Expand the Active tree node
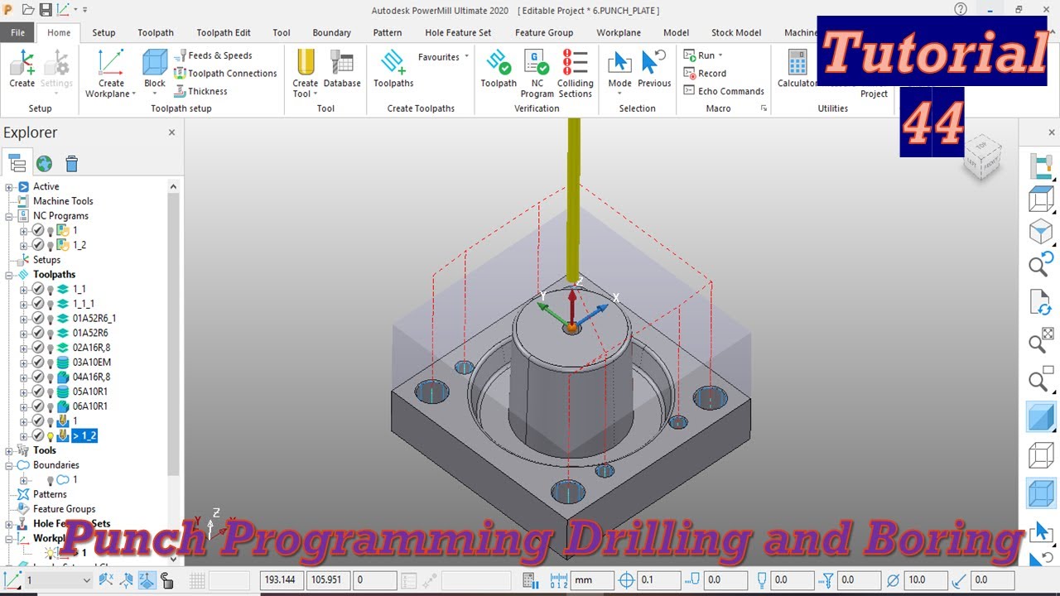The image size is (1060, 596). click(9, 187)
